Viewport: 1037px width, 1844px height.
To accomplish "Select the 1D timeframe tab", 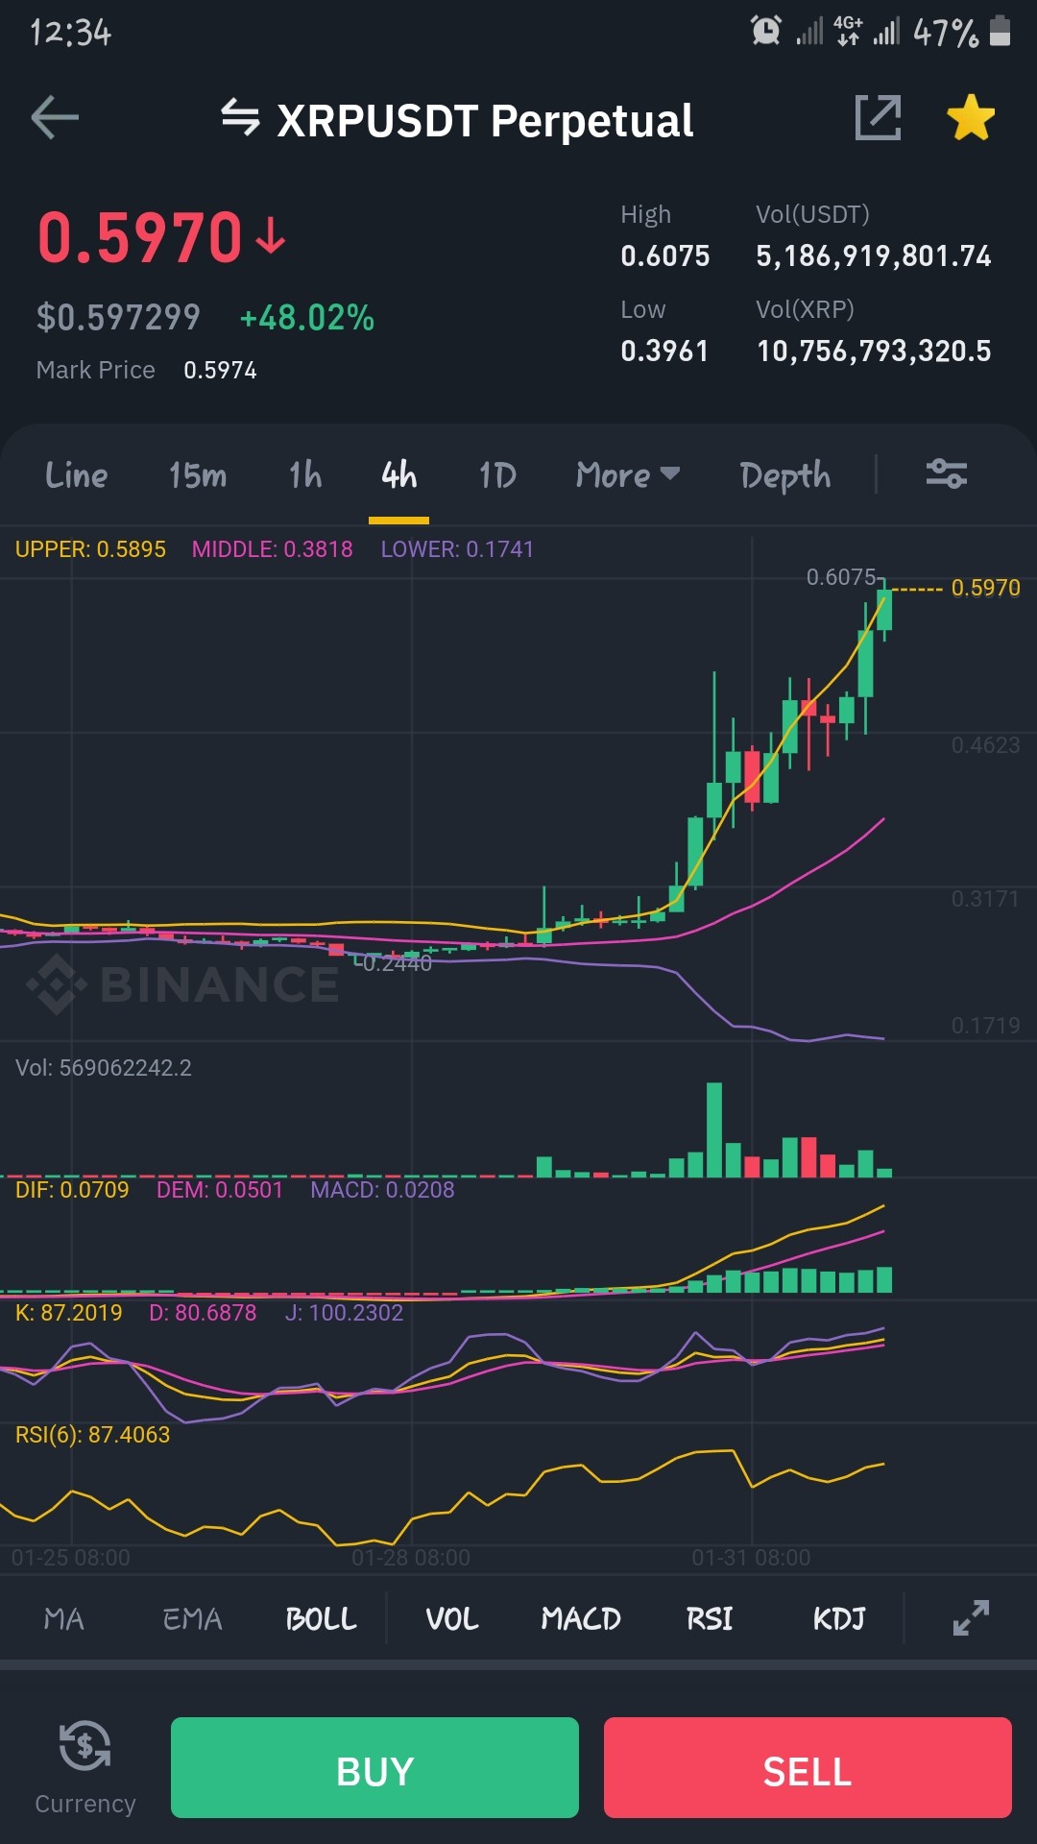I will click(497, 474).
